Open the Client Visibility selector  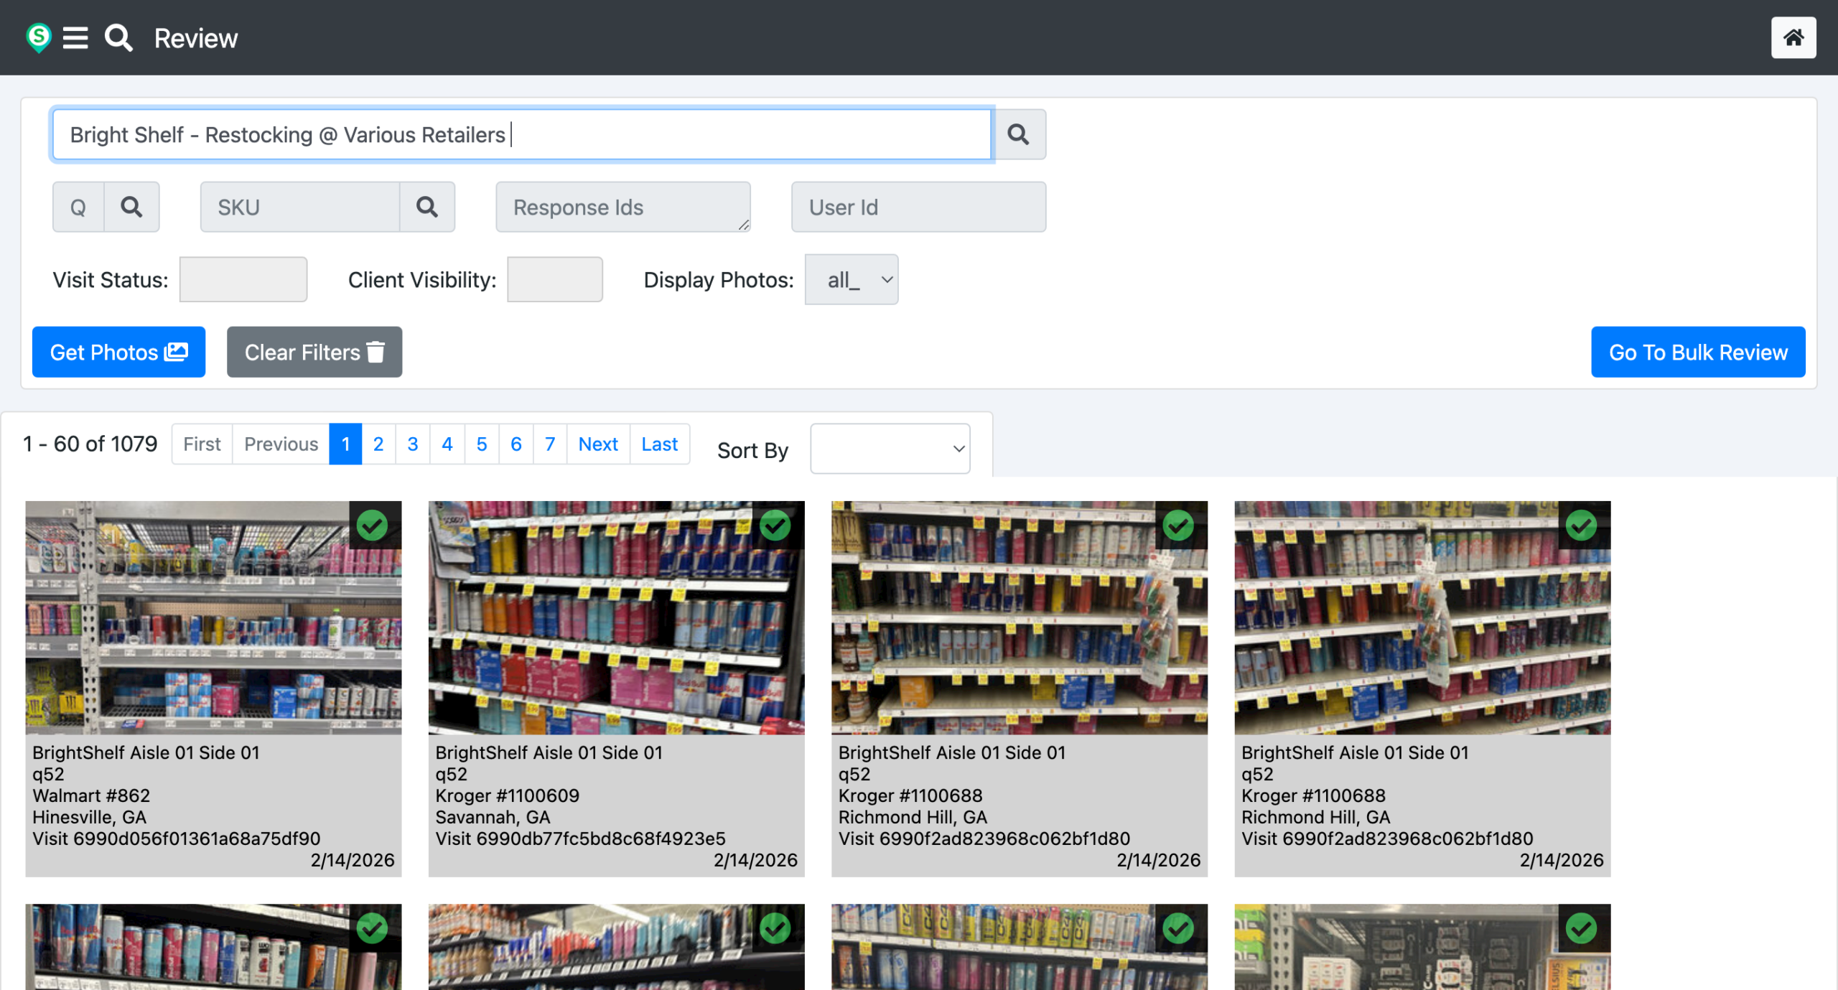click(x=555, y=279)
